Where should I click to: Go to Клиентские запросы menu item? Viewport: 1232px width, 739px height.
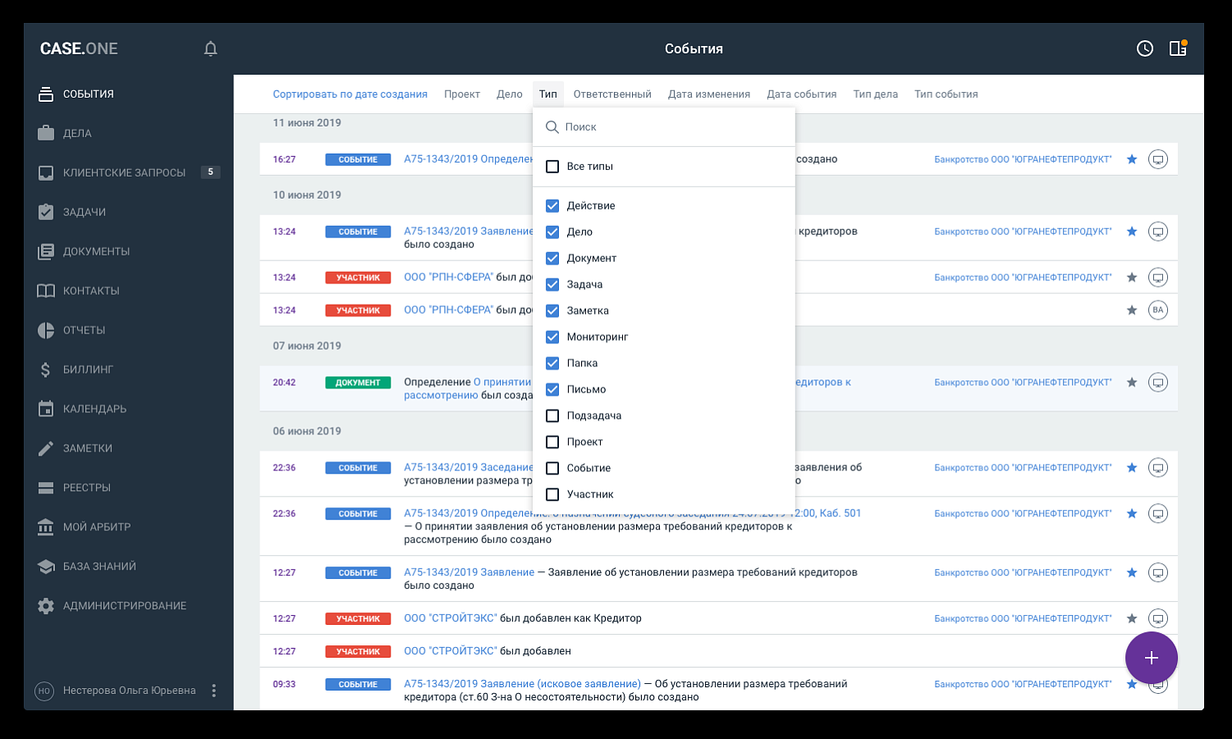pos(124,172)
